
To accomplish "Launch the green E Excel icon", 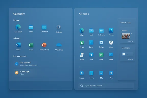I will tap(82, 43).
